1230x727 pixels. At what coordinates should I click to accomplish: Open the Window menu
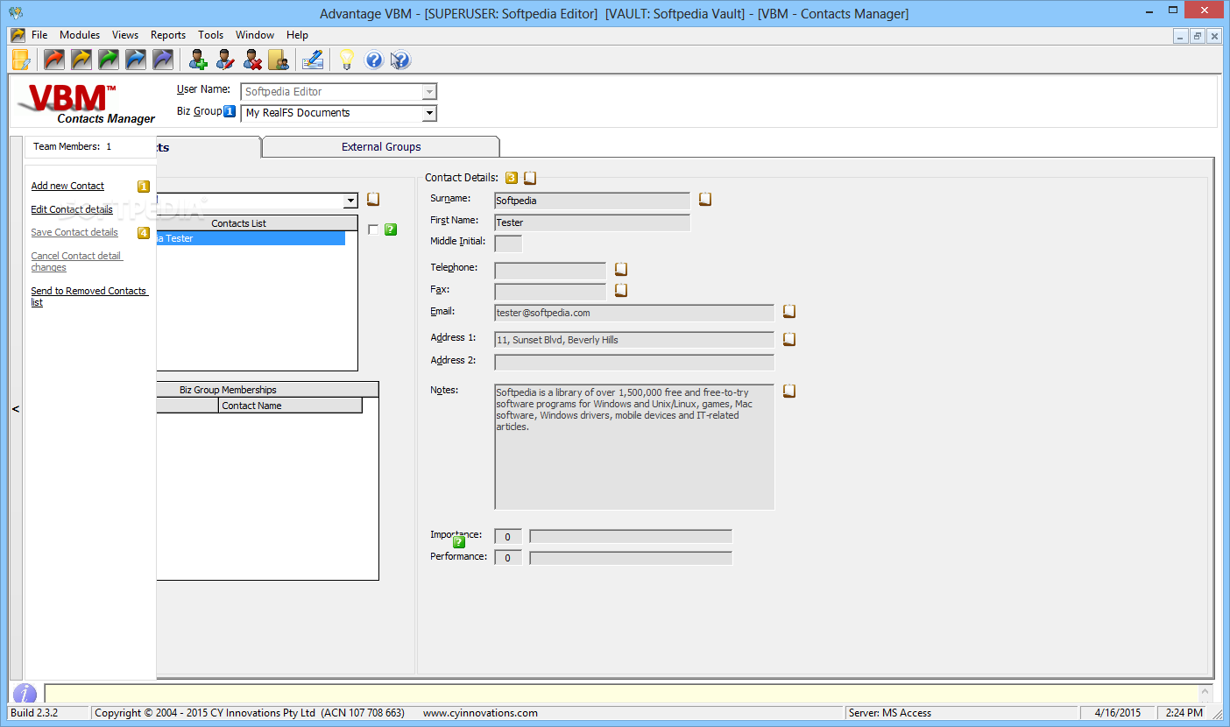tap(255, 35)
